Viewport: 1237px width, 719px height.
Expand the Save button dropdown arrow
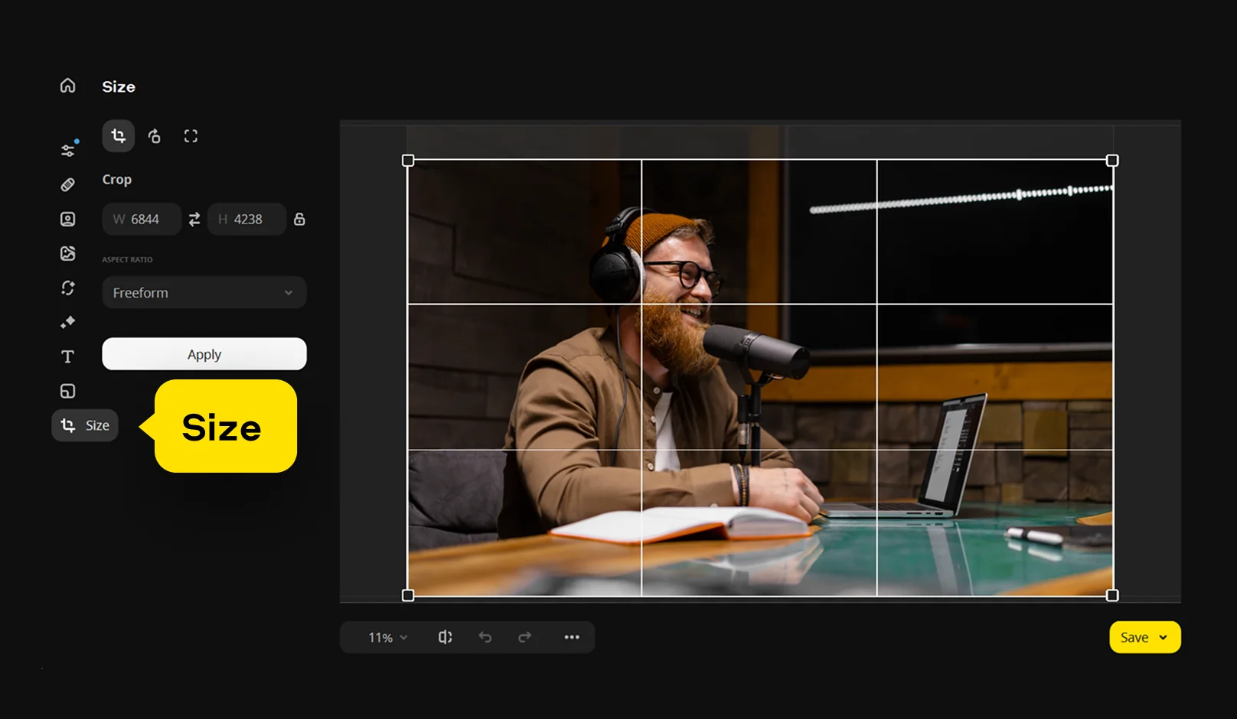(1164, 637)
